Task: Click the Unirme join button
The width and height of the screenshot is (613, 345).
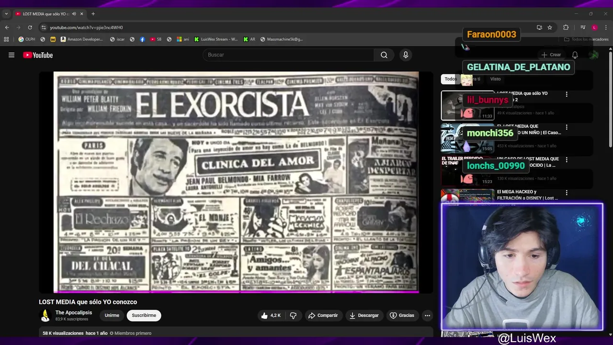Action: (112, 315)
